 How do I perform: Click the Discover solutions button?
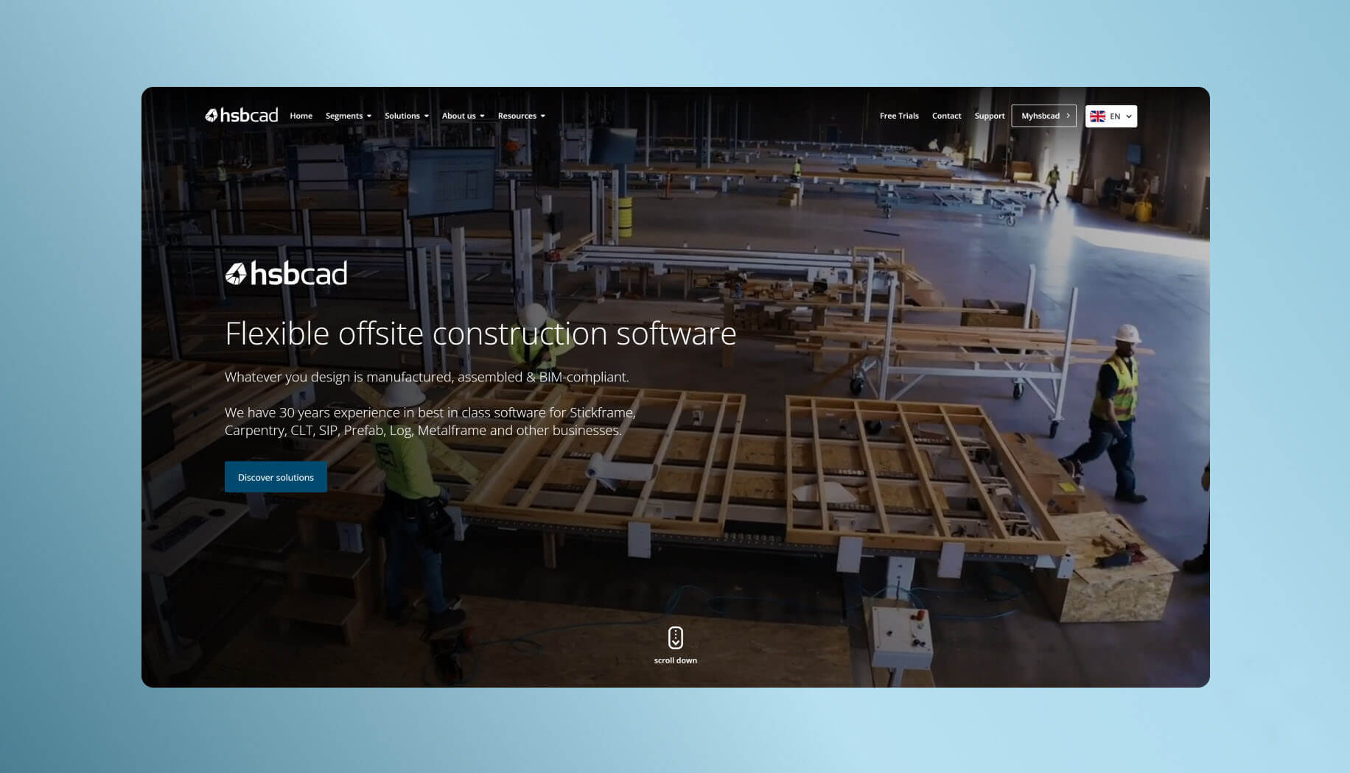(x=276, y=477)
